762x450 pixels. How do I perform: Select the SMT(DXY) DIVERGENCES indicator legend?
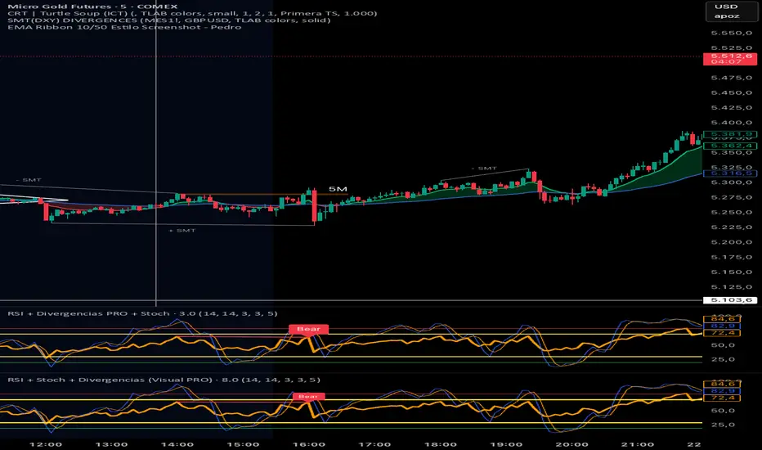[168, 20]
